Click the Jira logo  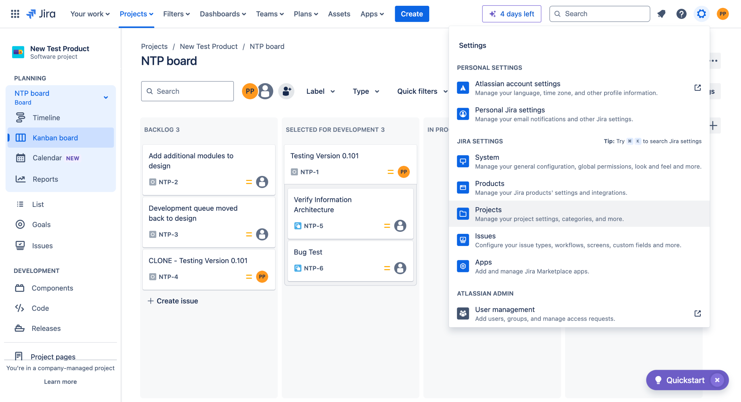click(x=41, y=14)
